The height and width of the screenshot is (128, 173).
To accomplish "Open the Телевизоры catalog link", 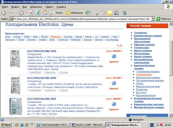I will (x=141, y=48).
